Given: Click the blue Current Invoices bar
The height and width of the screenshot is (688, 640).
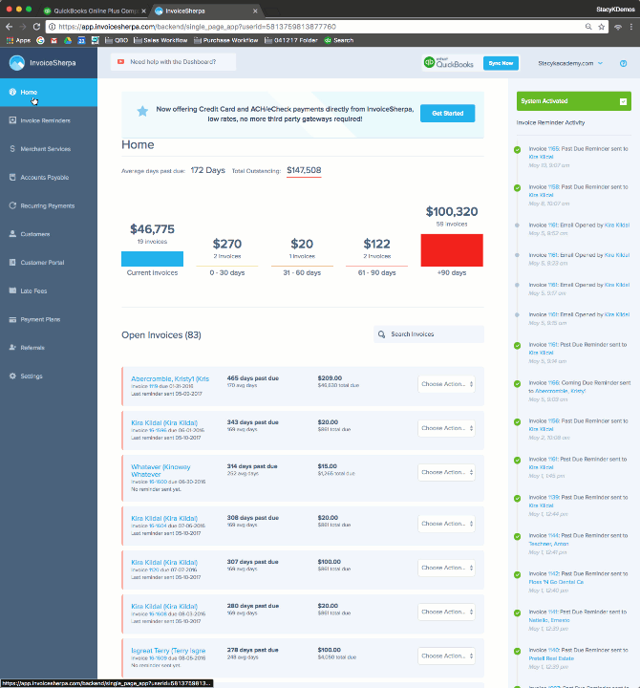Looking at the screenshot, I should pos(152,259).
